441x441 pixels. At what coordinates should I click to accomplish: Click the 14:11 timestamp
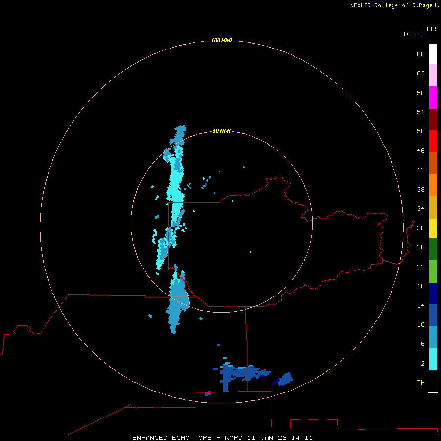coord(302,438)
